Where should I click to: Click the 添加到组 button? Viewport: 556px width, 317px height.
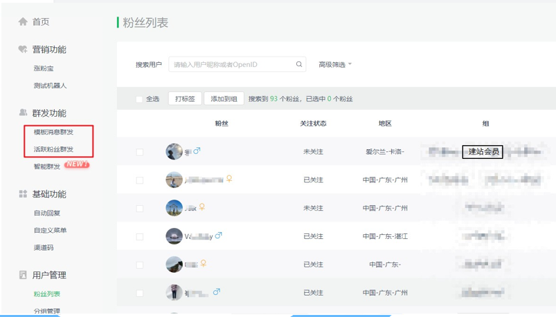(x=224, y=99)
